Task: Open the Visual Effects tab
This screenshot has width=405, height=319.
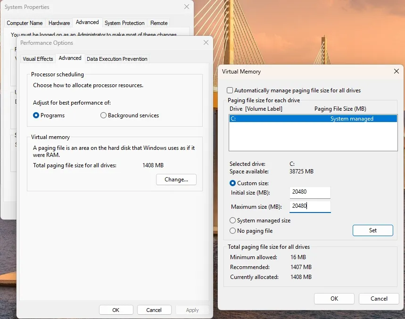Action: [38, 59]
